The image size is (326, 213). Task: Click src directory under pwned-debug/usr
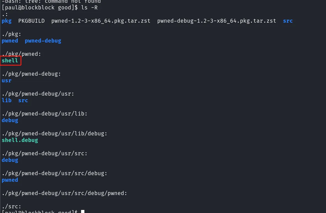point(23,100)
